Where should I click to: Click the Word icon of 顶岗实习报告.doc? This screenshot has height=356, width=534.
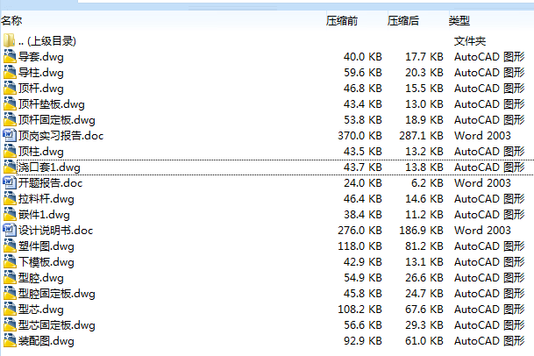click(x=10, y=136)
